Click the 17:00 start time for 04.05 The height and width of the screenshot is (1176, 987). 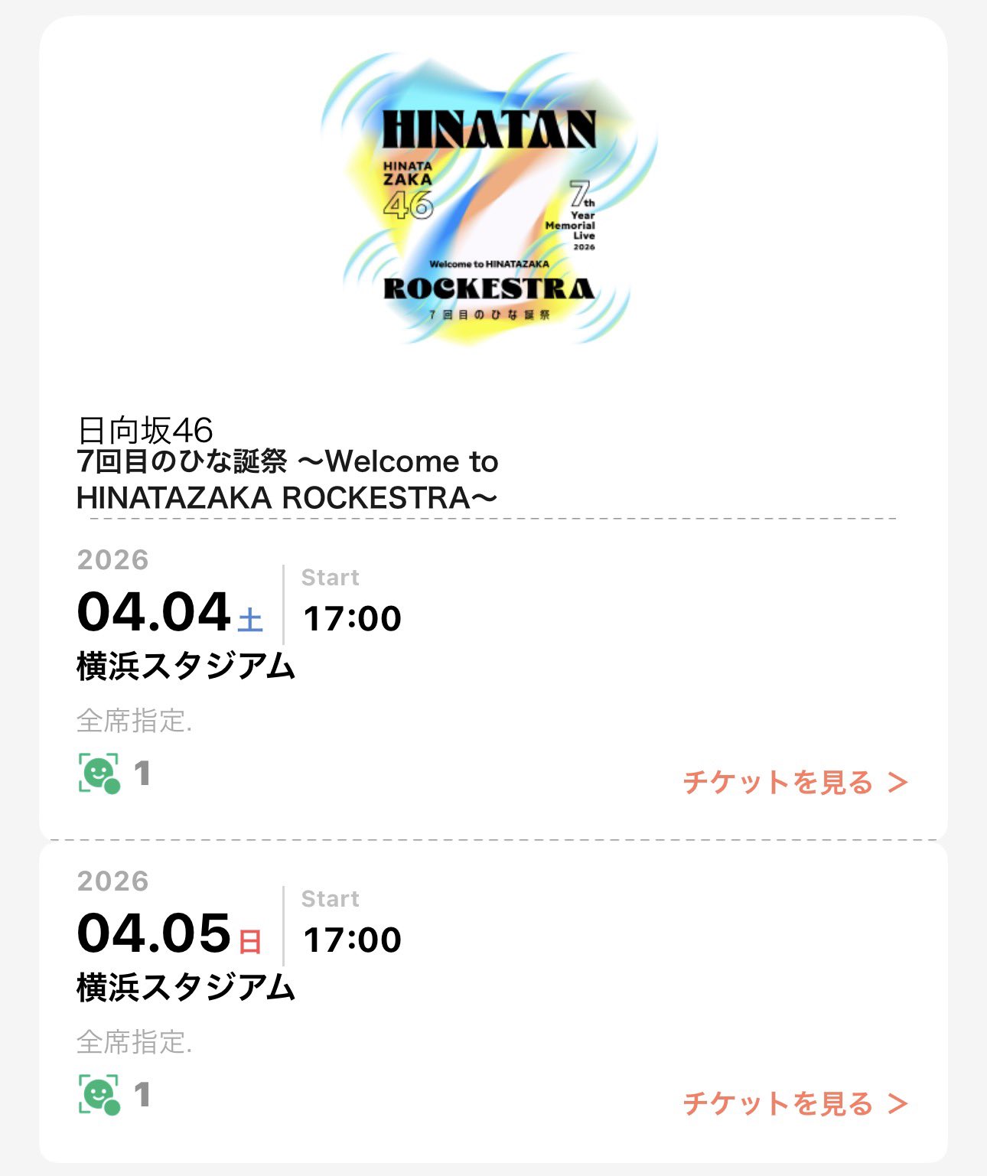tap(352, 940)
